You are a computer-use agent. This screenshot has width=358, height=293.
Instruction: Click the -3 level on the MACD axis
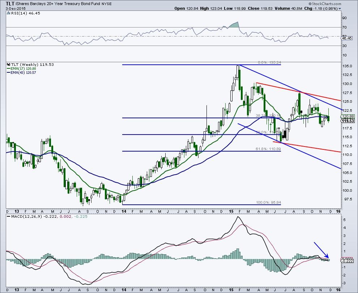pos(344,283)
